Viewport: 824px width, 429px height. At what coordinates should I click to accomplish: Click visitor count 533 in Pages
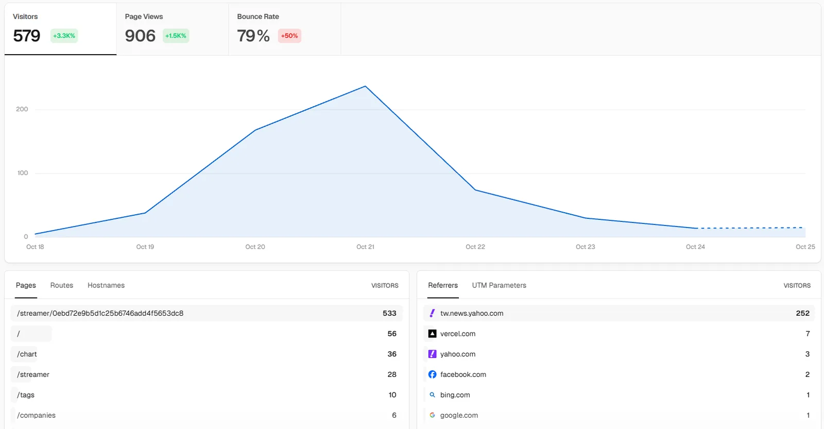pyautogui.click(x=389, y=313)
